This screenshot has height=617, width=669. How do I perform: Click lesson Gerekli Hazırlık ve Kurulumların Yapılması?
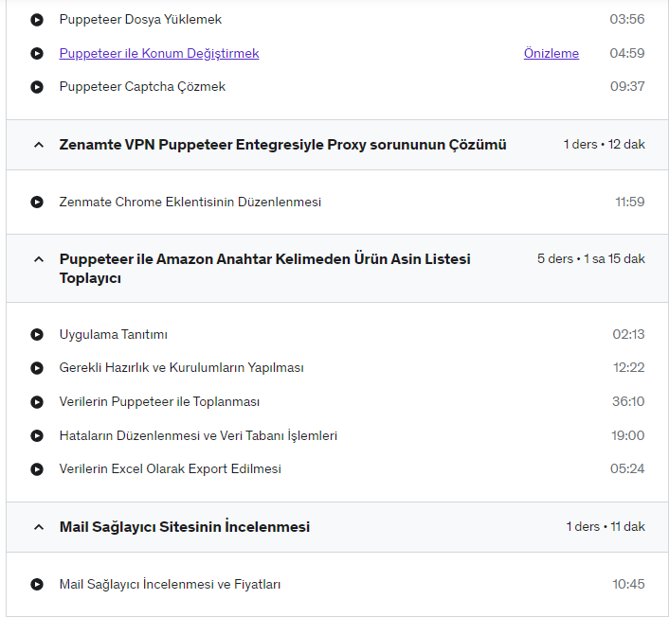tap(182, 368)
